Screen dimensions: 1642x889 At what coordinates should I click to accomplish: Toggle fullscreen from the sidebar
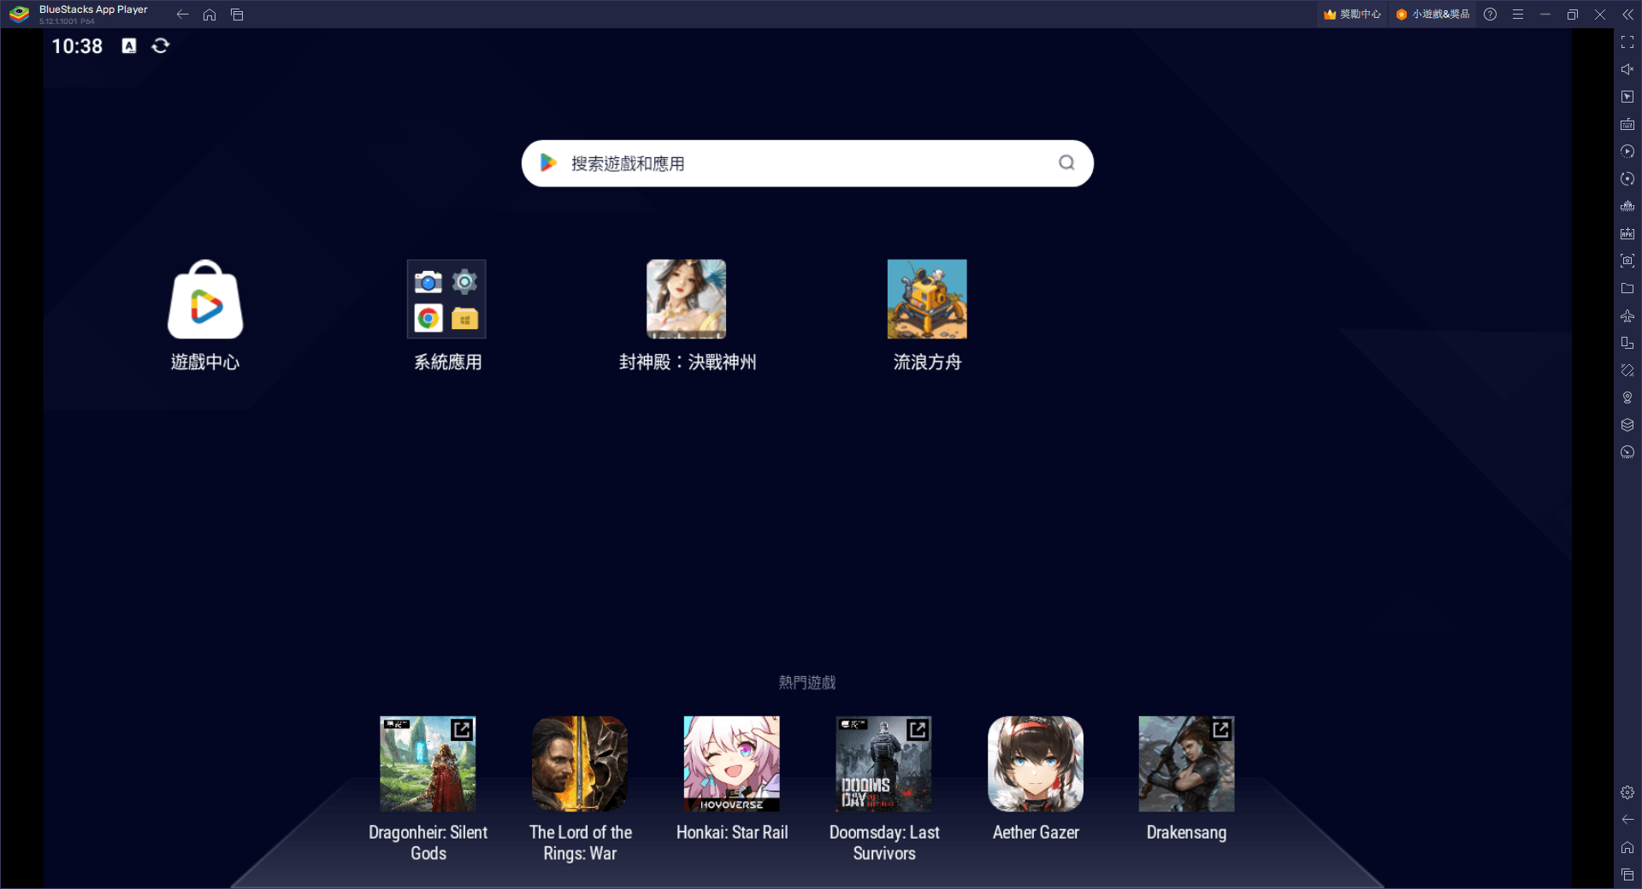1627,42
